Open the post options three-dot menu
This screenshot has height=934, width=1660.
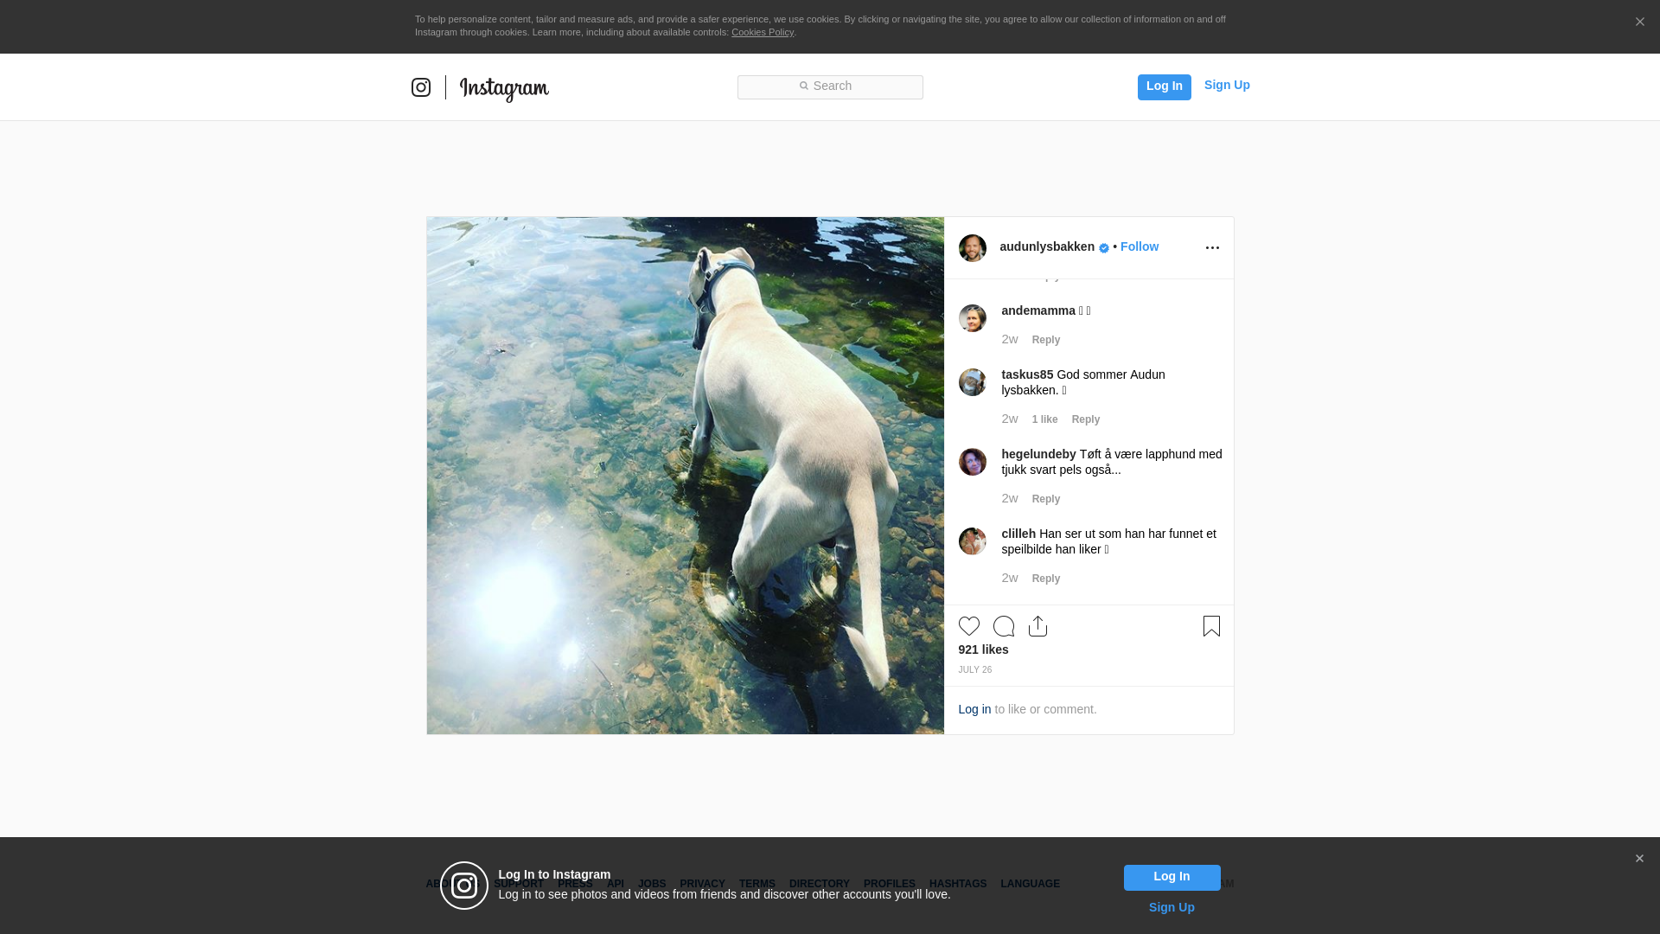(x=1212, y=248)
